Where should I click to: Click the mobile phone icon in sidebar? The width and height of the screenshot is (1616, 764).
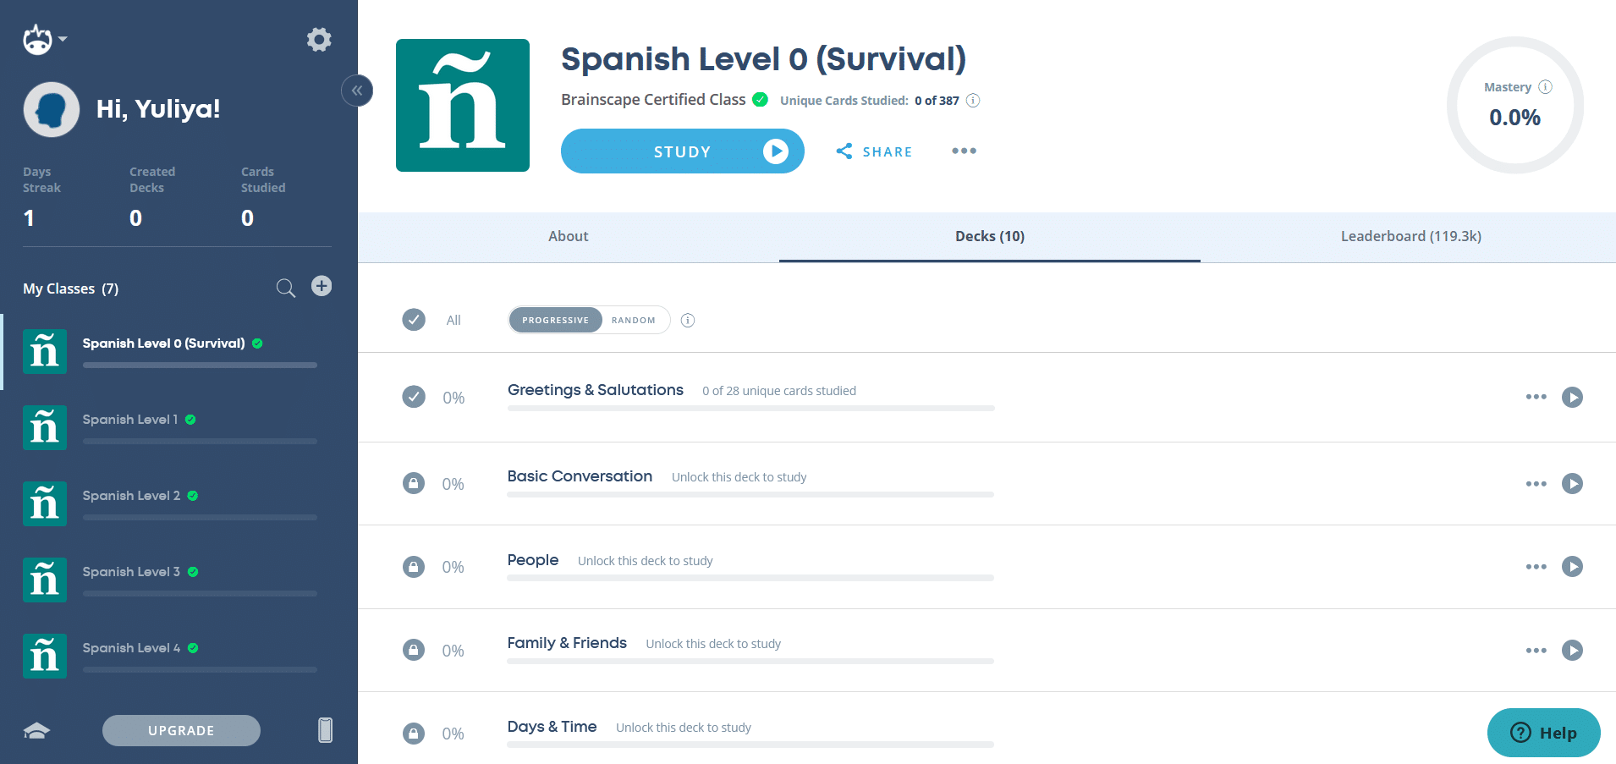(x=325, y=729)
